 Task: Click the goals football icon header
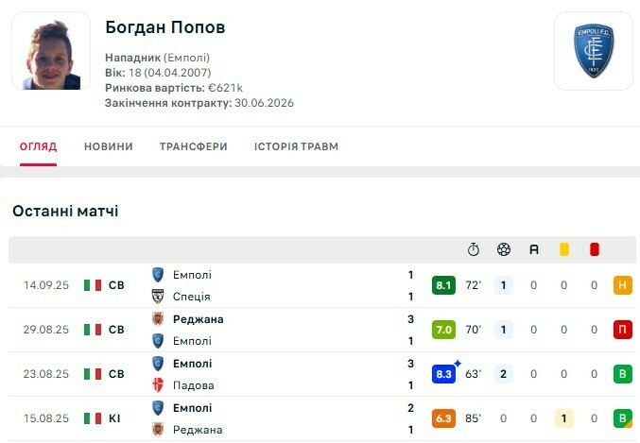click(x=504, y=249)
